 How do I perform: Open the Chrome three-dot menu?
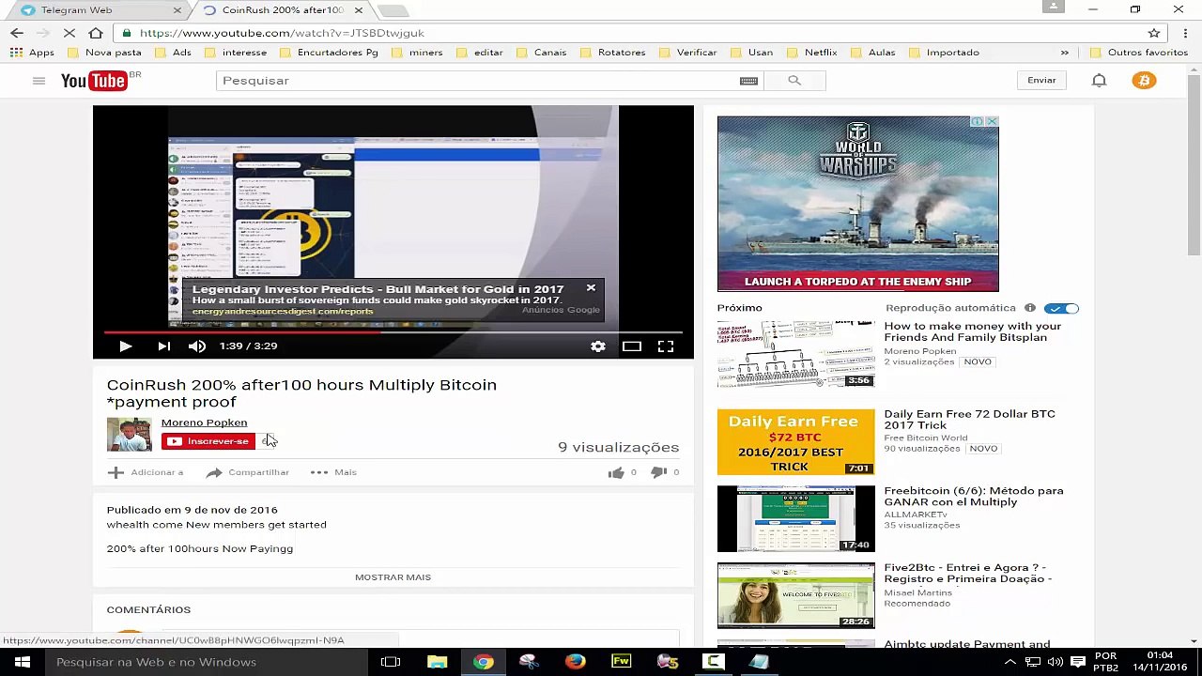1185,33
